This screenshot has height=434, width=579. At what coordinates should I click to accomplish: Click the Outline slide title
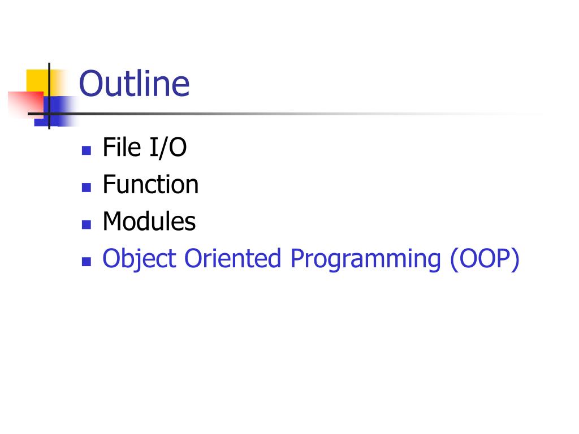134,84
